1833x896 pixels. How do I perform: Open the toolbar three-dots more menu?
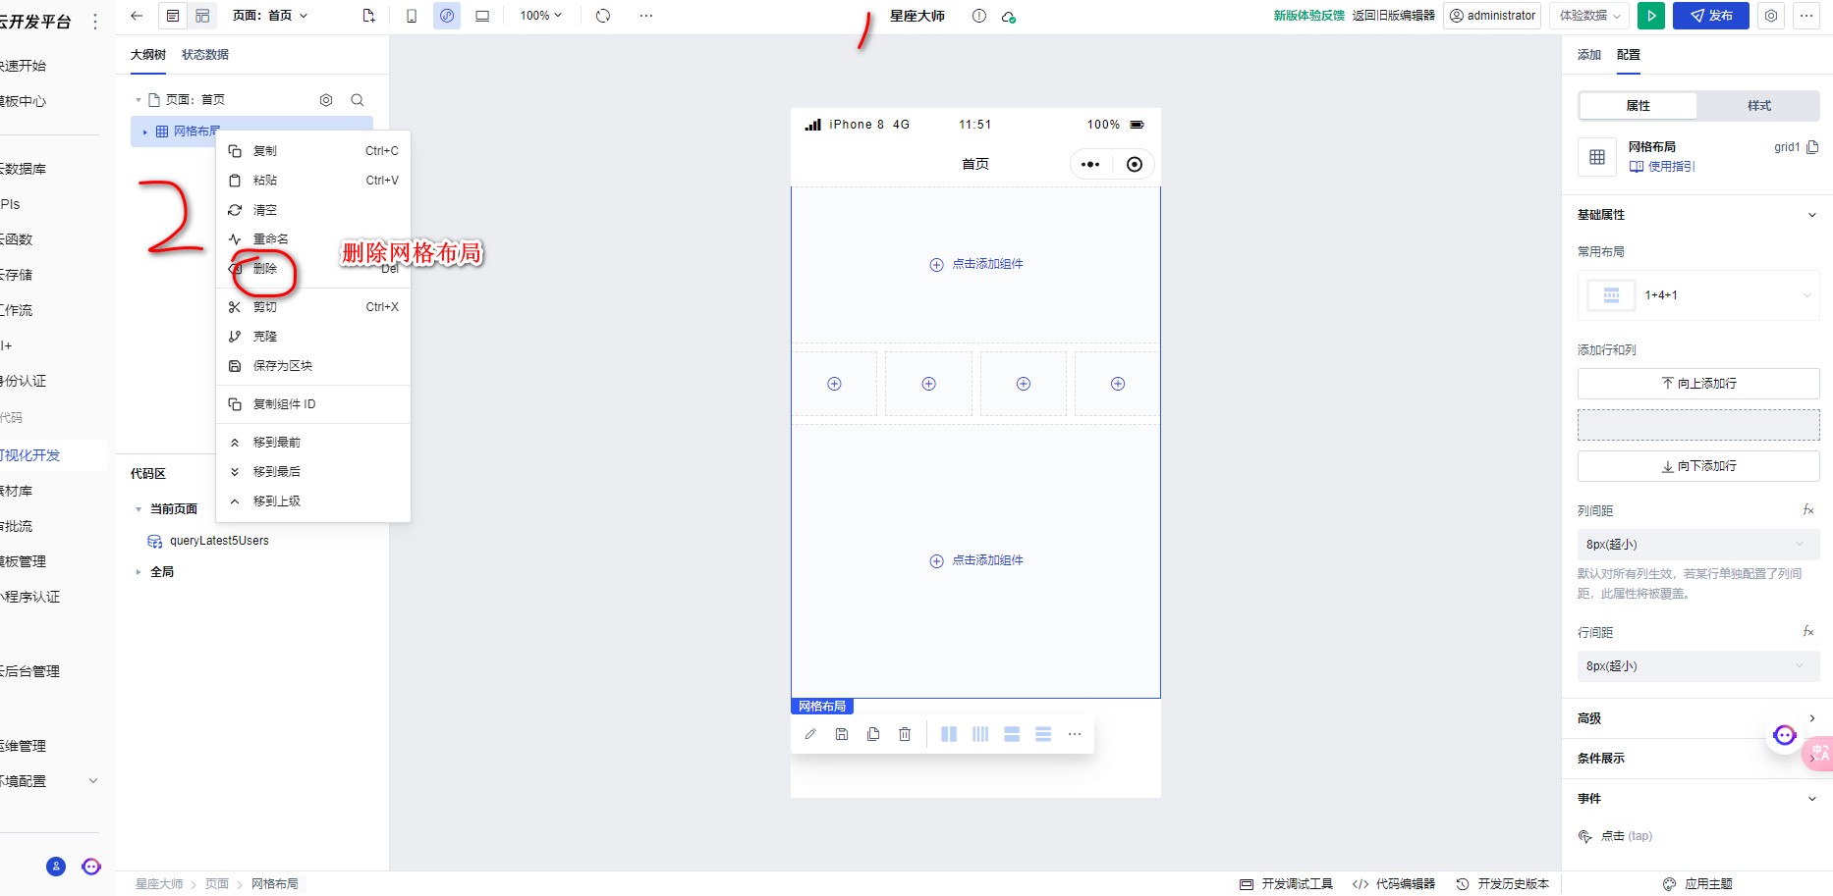click(646, 16)
